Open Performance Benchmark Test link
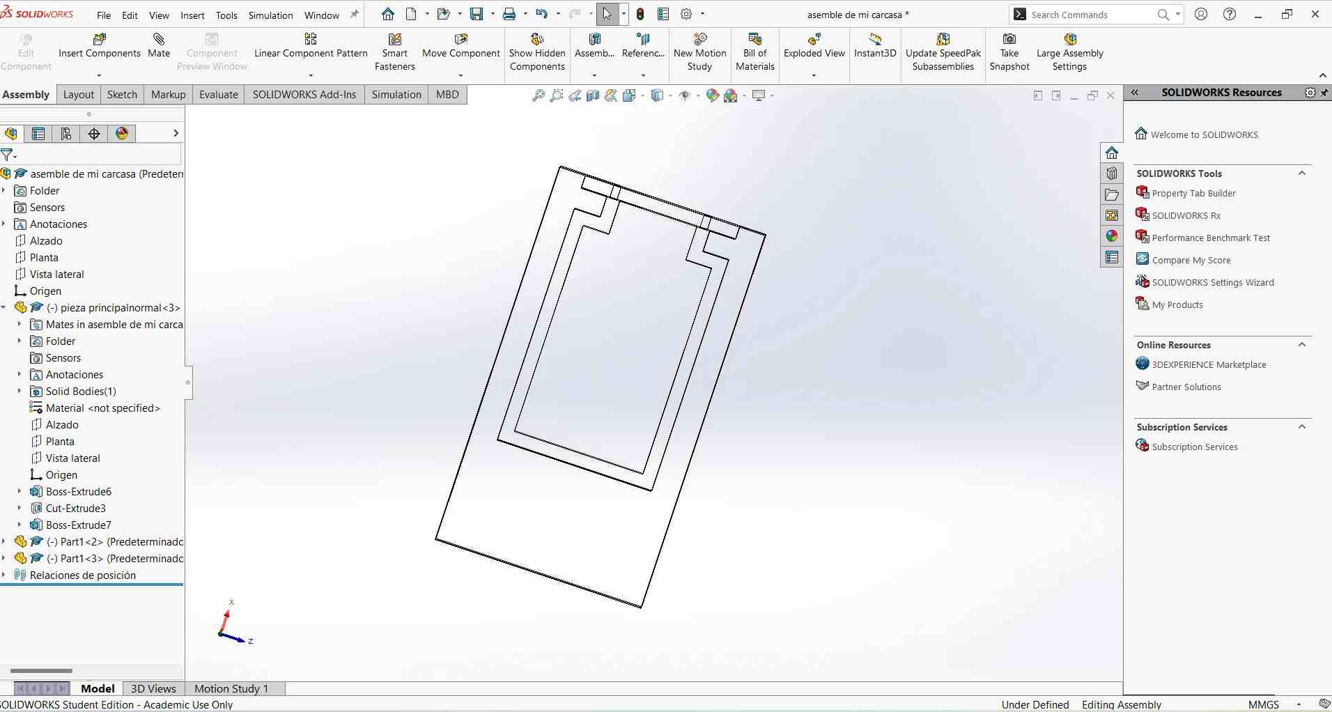This screenshot has width=1332, height=712. (x=1211, y=238)
